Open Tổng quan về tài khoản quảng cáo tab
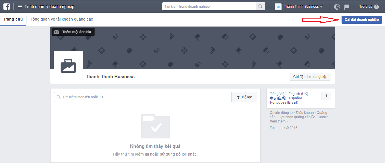This screenshot has width=385, height=163. click(x=61, y=19)
